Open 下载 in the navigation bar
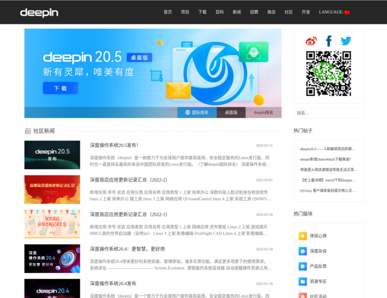 click(x=202, y=12)
